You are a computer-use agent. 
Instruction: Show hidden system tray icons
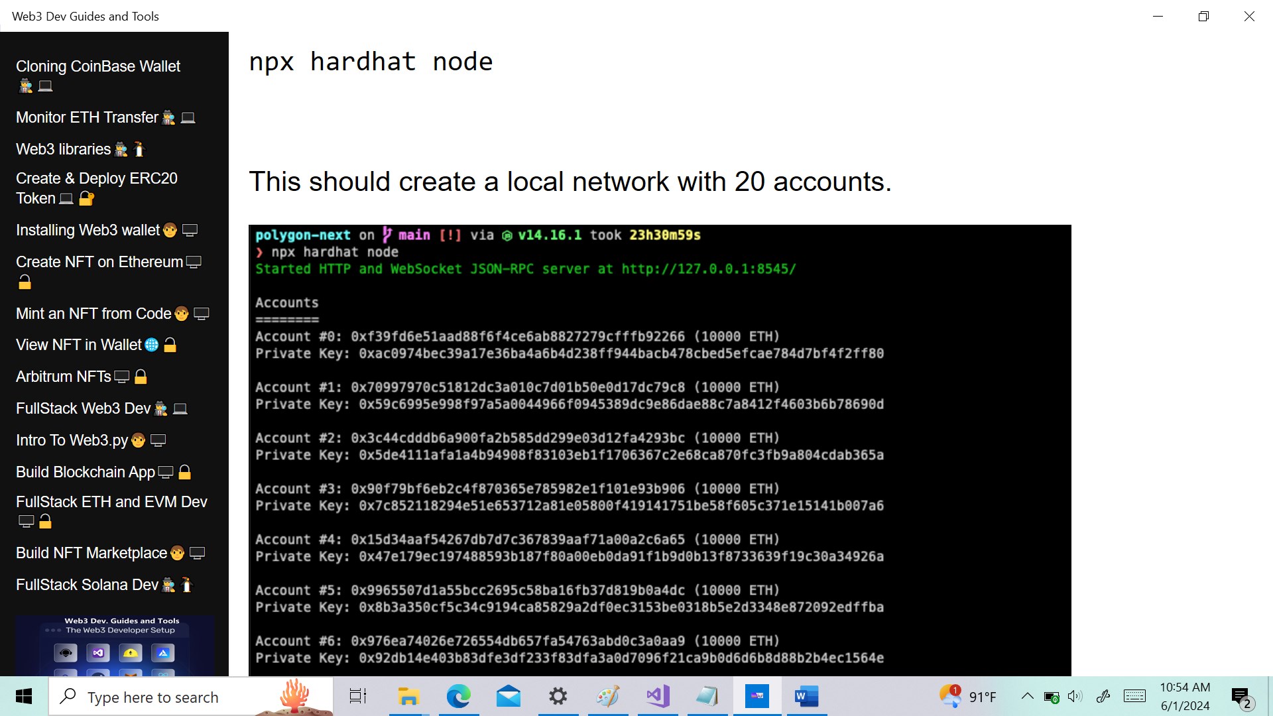[x=1027, y=697]
